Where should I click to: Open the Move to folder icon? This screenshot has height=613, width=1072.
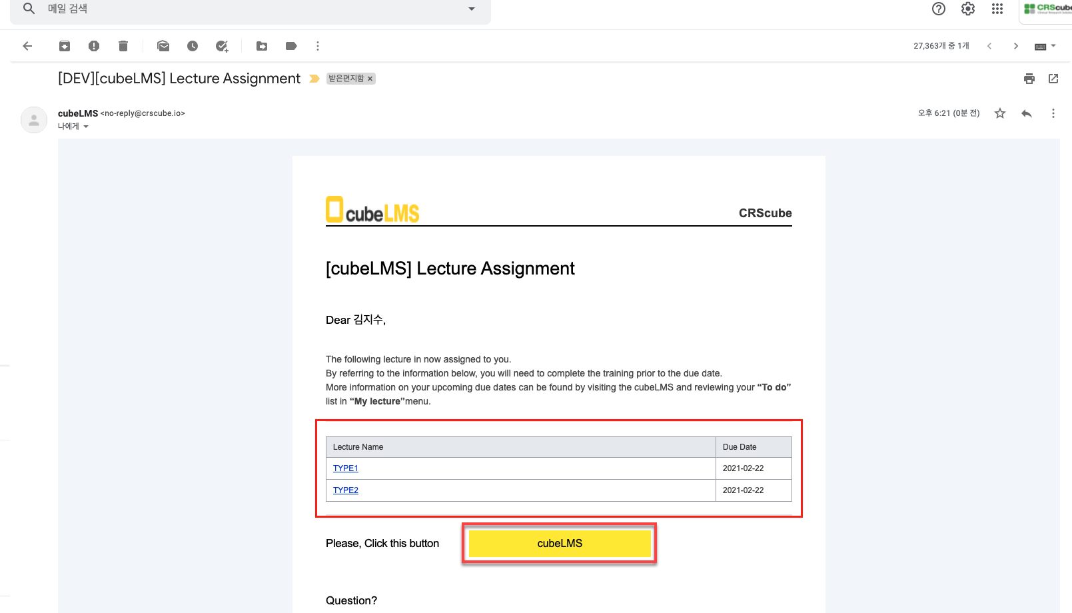click(x=262, y=46)
